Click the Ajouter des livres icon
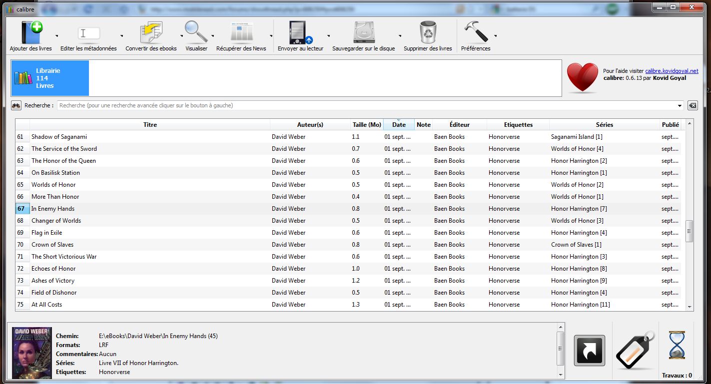 pyautogui.click(x=31, y=33)
